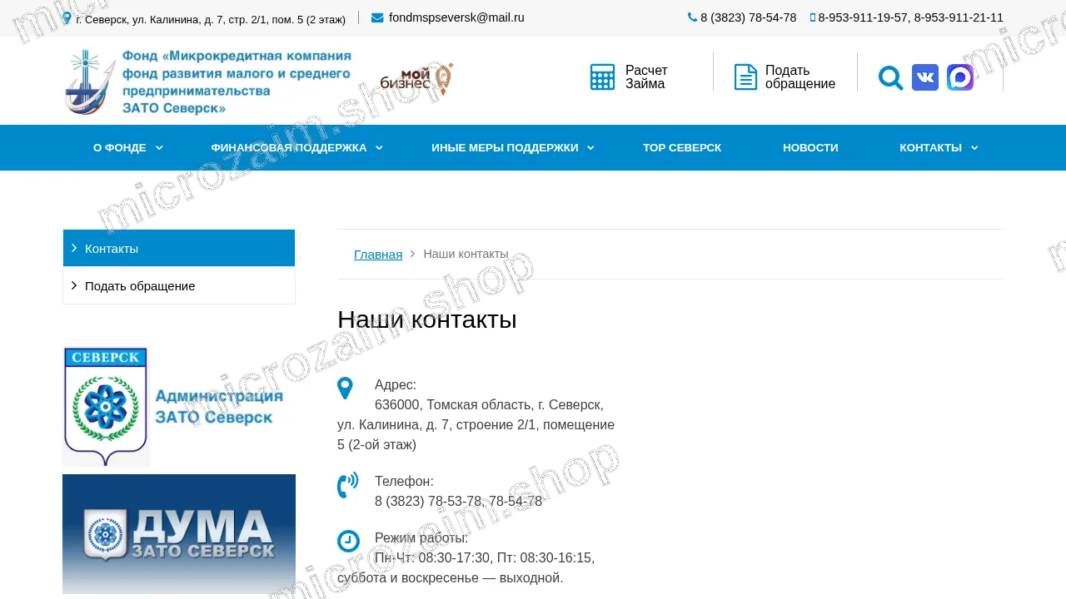1066x599 pixels.
Task: Click the clock icon beside Режим работы
Action: tap(348, 541)
